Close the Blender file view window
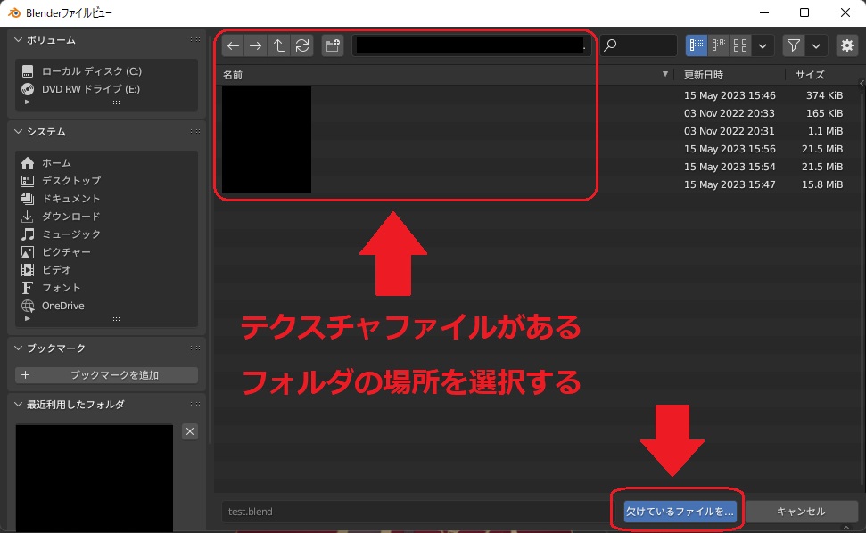The width and height of the screenshot is (866, 533). click(x=845, y=12)
